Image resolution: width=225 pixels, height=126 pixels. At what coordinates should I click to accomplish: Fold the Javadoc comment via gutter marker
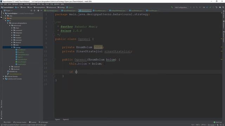(54, 22)
